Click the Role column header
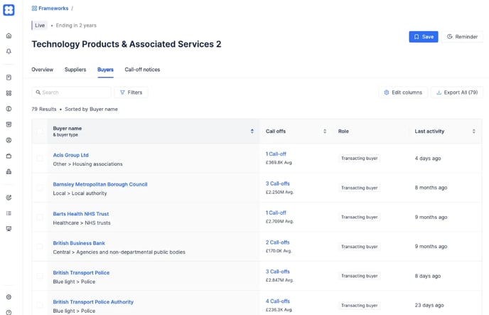Viewport: 489px width, 315px height. [343, 132]
